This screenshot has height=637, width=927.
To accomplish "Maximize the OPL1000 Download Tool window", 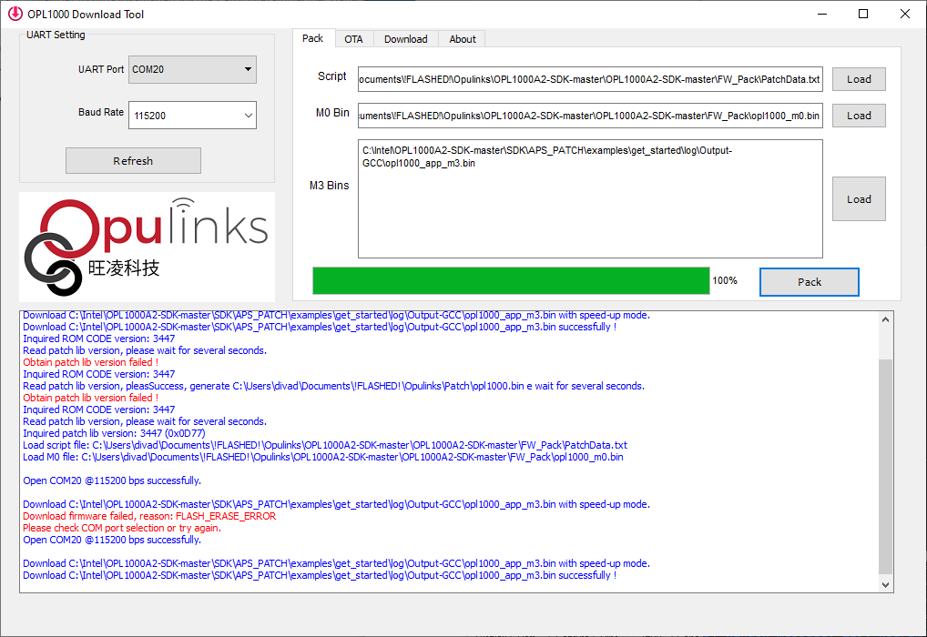I will coord(863,14).
